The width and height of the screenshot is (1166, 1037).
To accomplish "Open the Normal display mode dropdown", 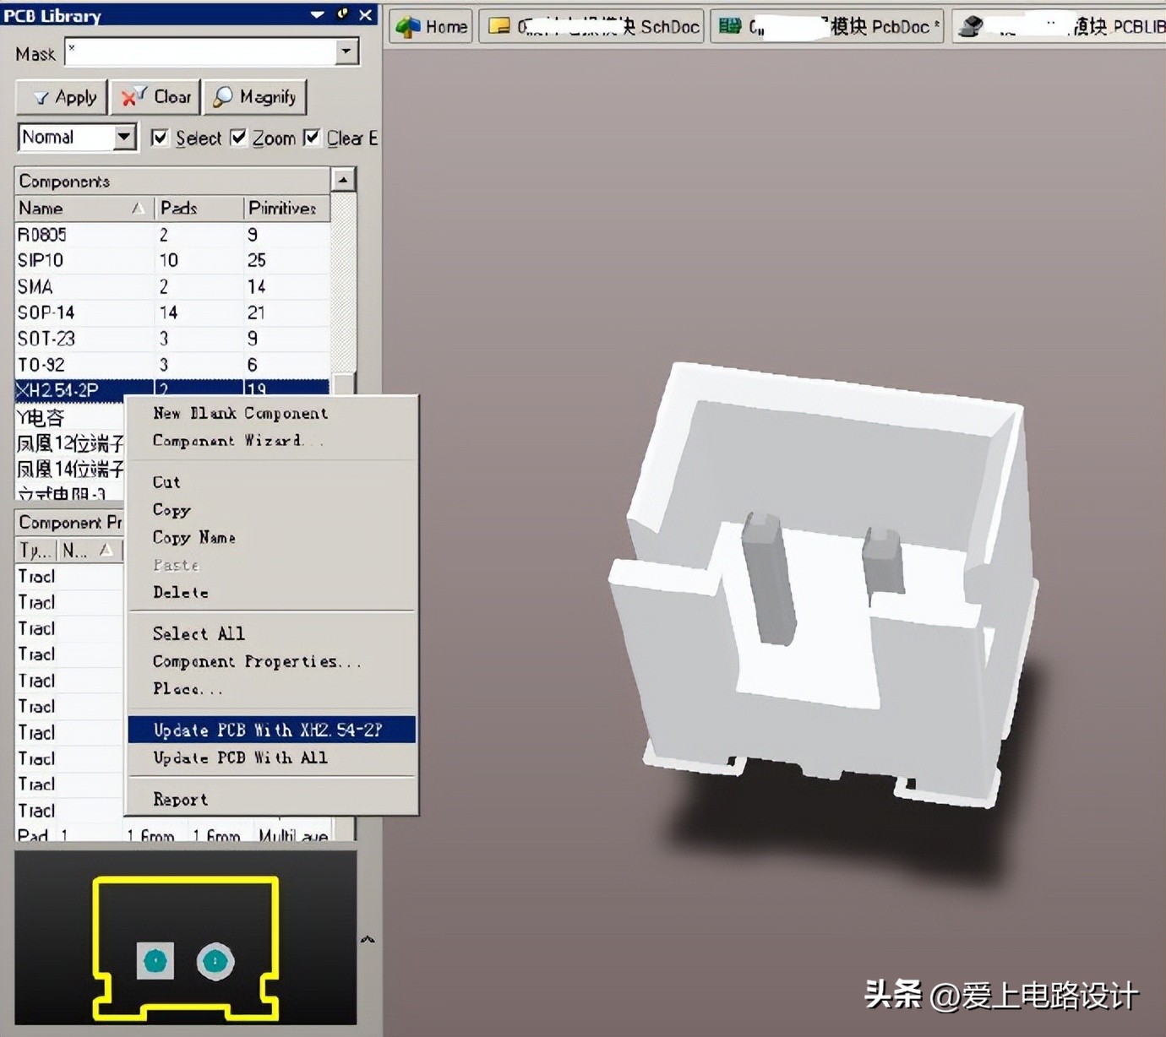I will pos(124,137).
